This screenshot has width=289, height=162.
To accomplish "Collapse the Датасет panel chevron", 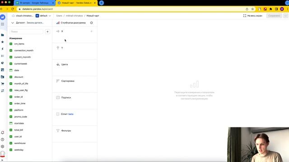I will point(13,23).
